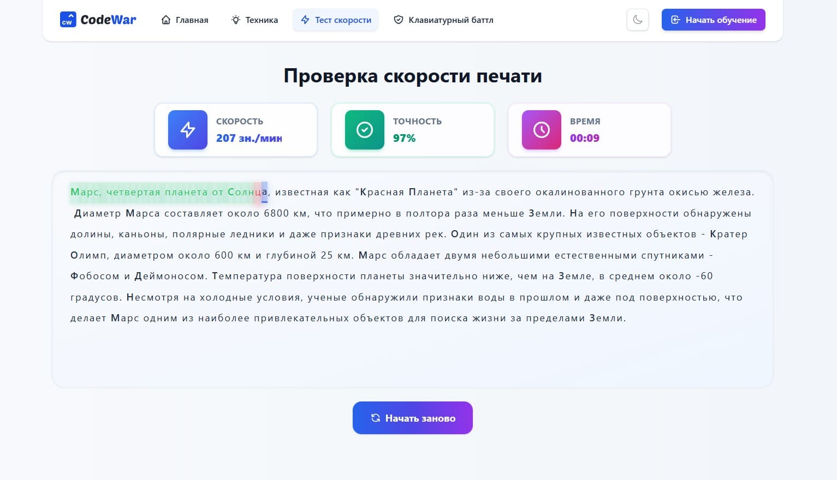Switch to the Клавиатурный баттл tab
This screenshot has width=837, height=480.
(450, 20)
